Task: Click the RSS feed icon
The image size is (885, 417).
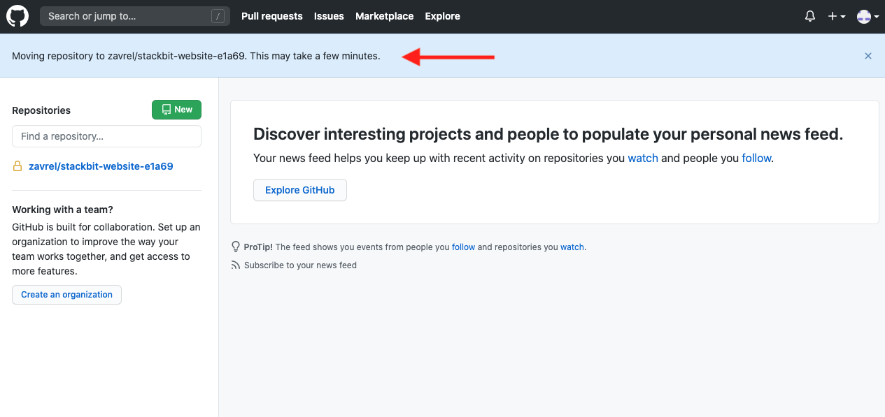Action: [236, 265]
